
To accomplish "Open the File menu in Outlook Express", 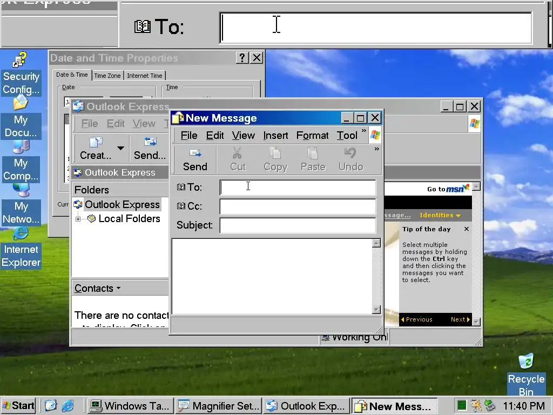I will click(90, 124).
